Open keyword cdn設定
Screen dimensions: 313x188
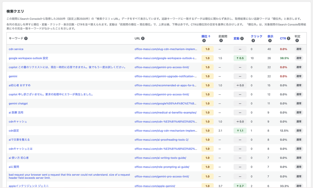14,130
